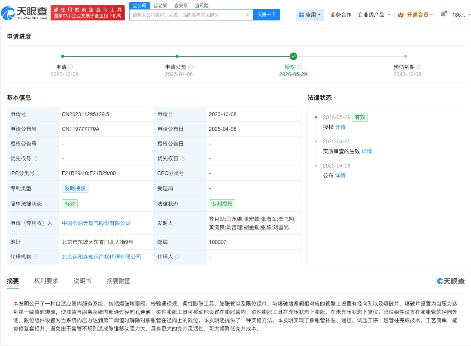Expand the 开通会员 dropdown arrow
This screenshot has height=346, width=471.
[432, 15]
